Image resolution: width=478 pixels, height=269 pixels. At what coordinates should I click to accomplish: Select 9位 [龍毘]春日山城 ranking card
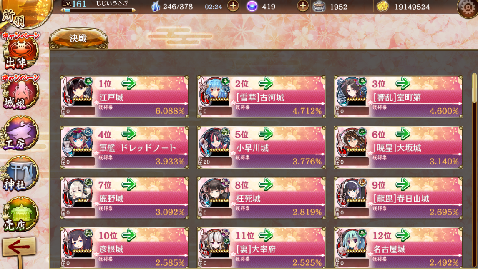click(398, 198)
